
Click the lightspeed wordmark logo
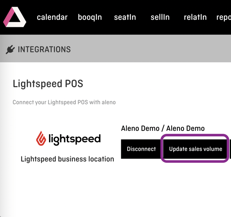tap(75, 139)
